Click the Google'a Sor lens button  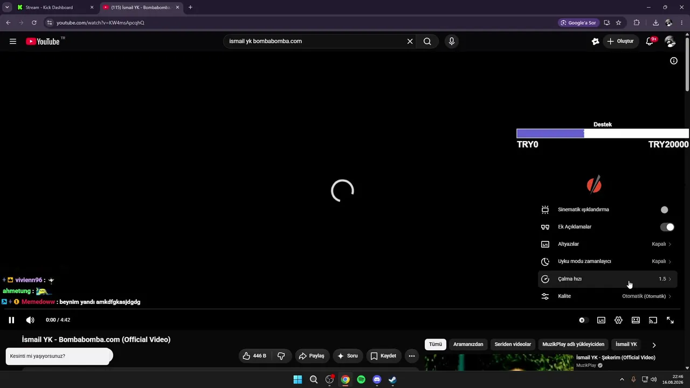tap(578, 23)
